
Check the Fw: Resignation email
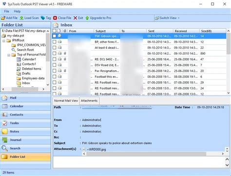pyautogui.click(x=55, y=71)
